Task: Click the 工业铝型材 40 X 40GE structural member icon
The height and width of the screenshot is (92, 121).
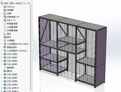Action: tap(5, 44)
